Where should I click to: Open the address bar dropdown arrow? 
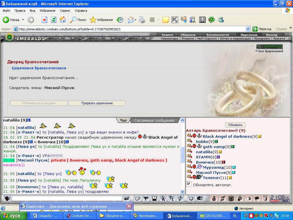248,29
